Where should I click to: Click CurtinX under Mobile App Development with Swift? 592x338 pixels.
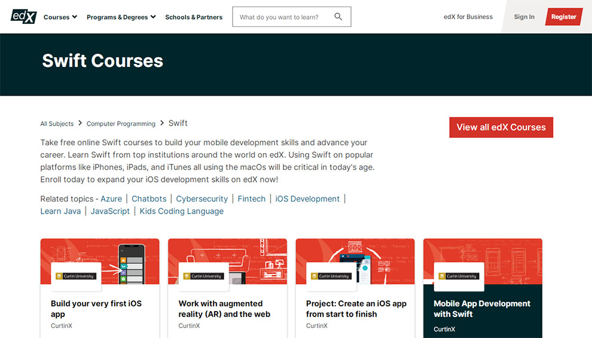coord(444,329)
